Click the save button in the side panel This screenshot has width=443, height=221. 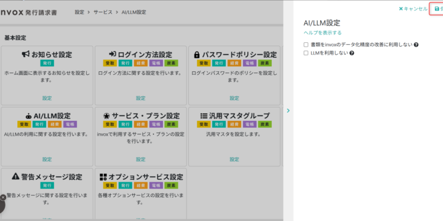point(437,9)
